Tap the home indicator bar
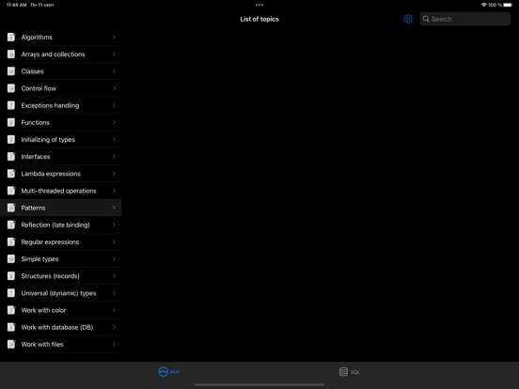The width and height of the screenshot is (519, 389). 259,384
